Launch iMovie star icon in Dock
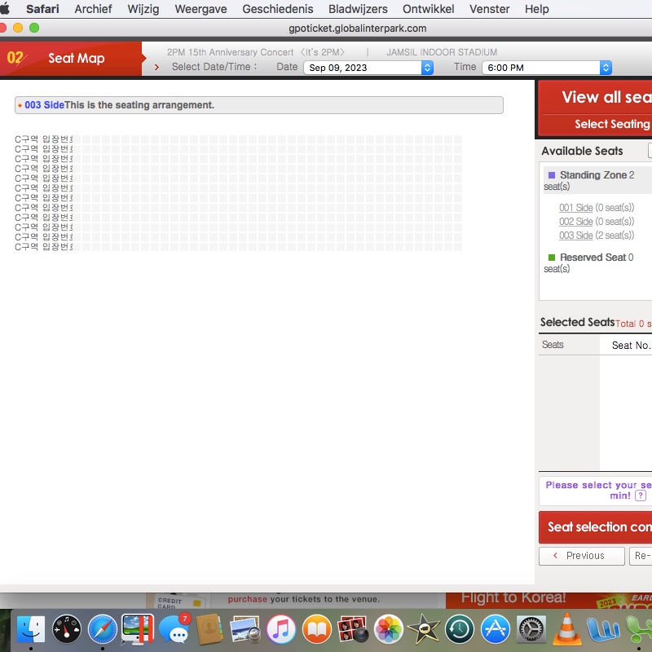Image resolution: width=652 pixels, height=652 pixels. (424, 628)
